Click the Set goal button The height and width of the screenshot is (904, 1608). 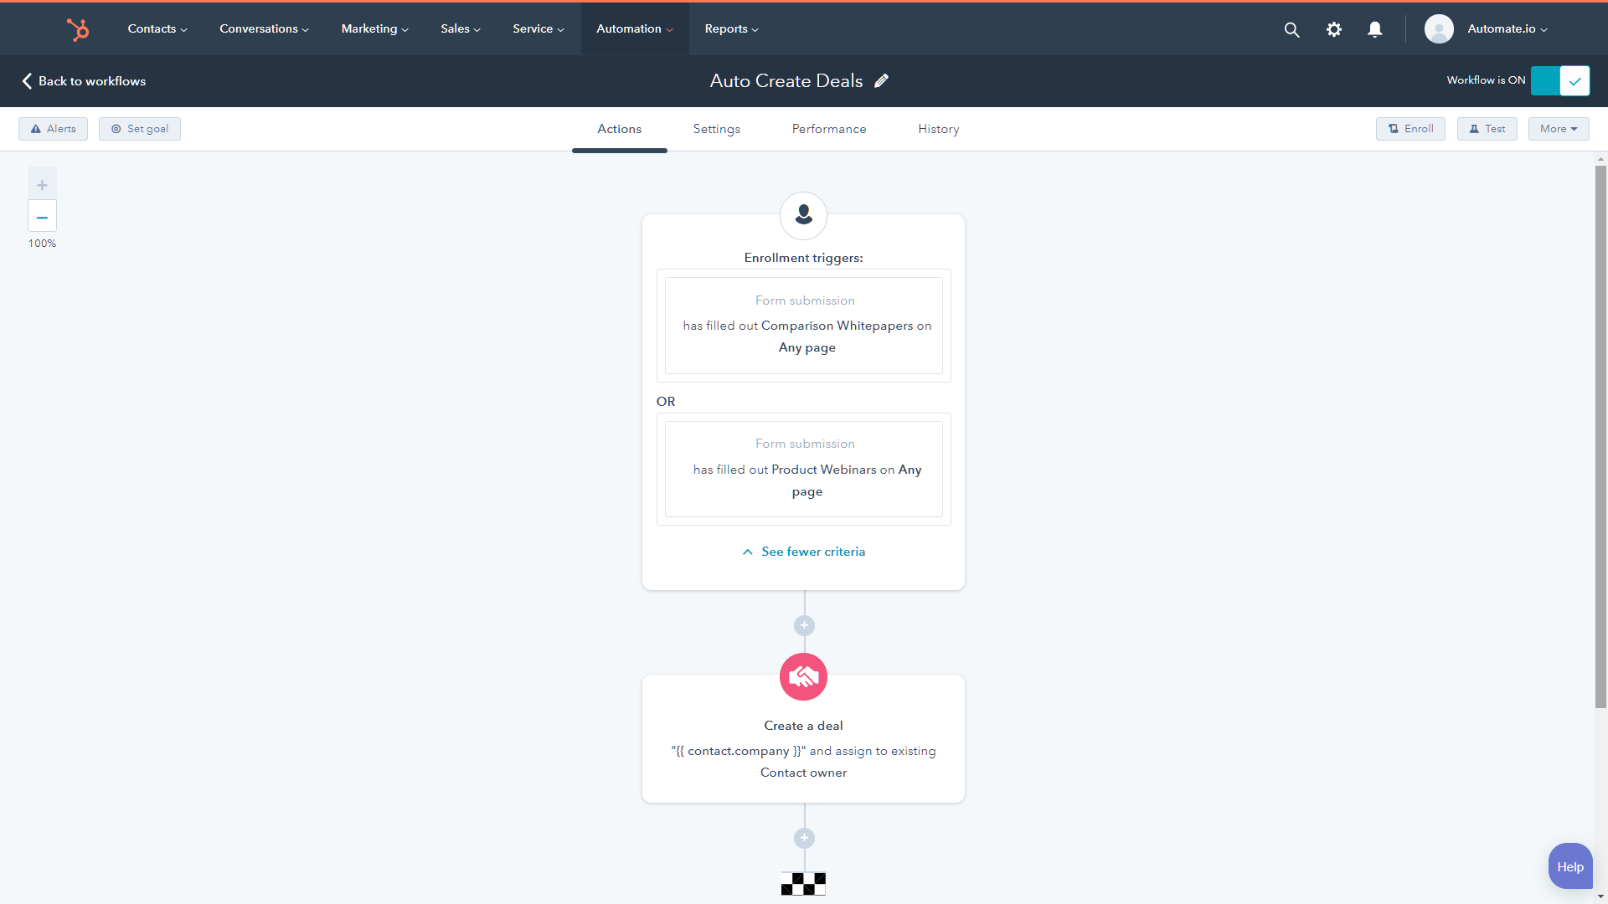(x=140, y=128)
